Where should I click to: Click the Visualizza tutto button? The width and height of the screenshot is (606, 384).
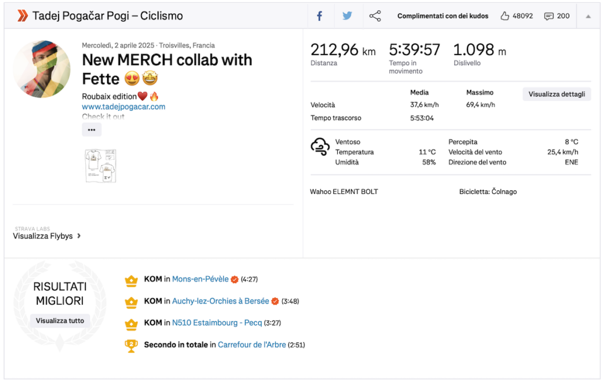(60, 321)
